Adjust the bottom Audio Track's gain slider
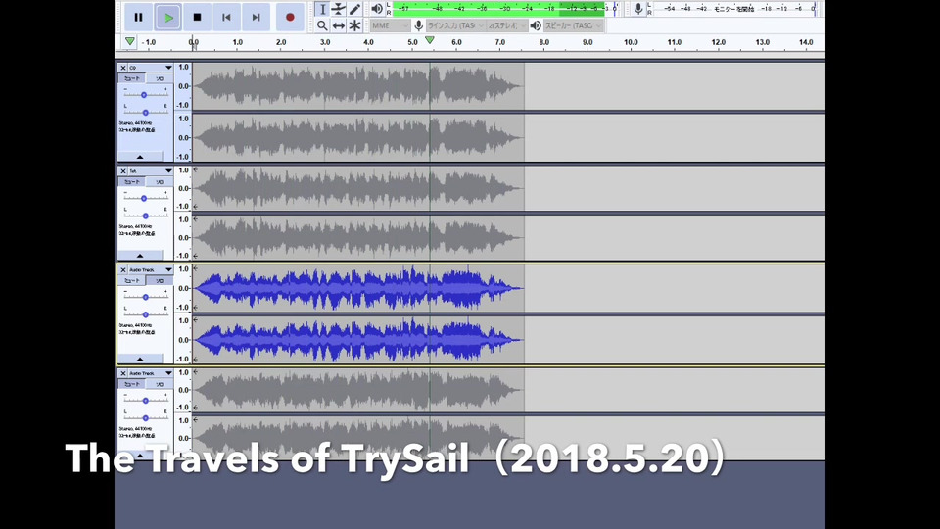This screenshot has height=529, width=940. coord(145,400)
